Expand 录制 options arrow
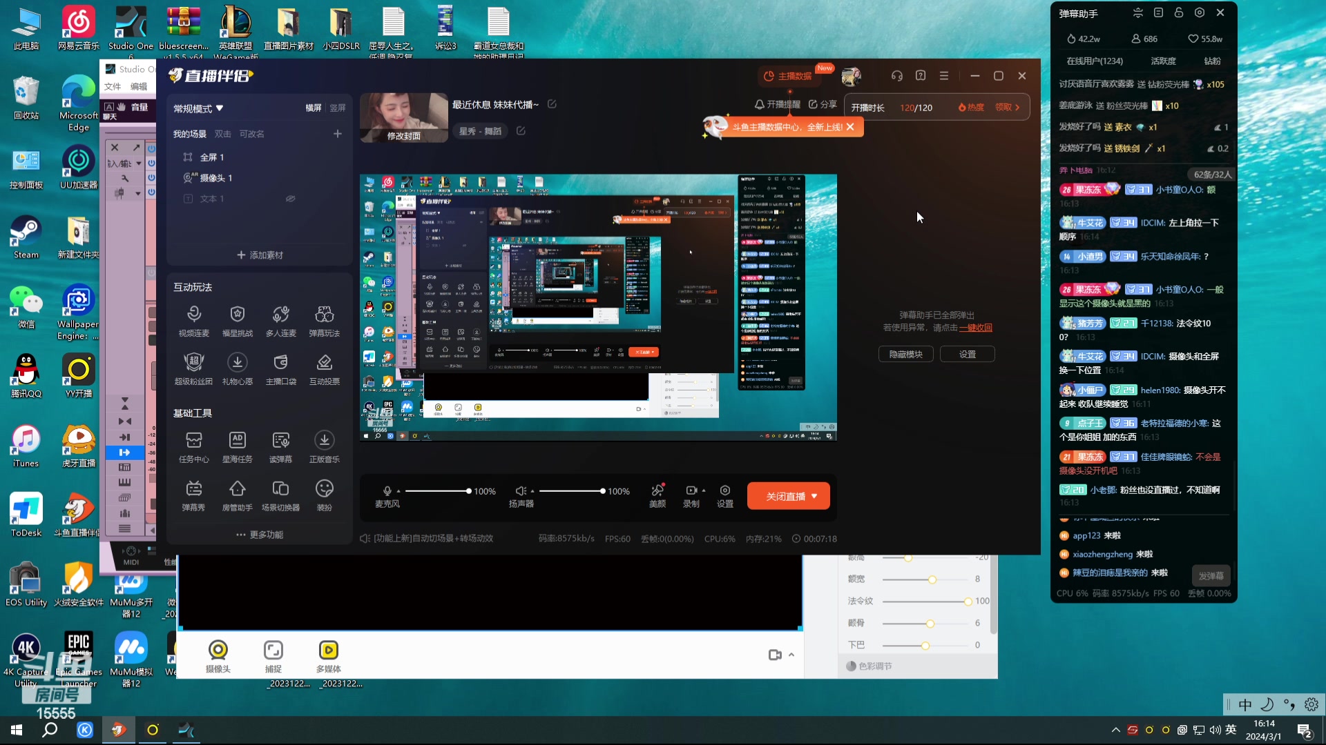 pyautogui.click(x=704, y=490)
